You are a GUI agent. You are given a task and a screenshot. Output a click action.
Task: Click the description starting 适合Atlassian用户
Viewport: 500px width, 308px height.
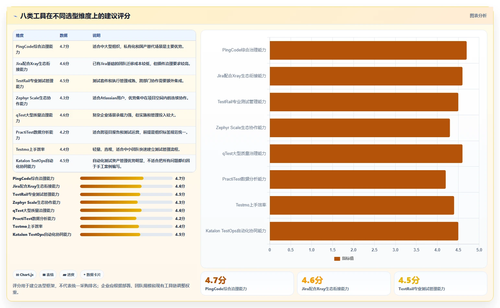(x=142, y=98)
